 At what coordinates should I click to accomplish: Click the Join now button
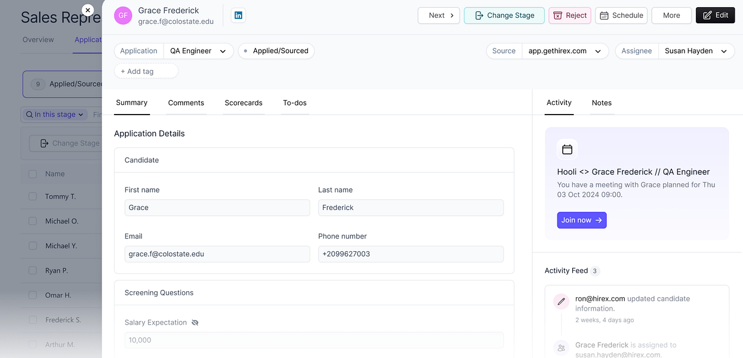[582, 220]
